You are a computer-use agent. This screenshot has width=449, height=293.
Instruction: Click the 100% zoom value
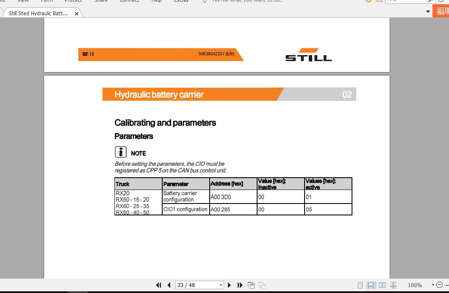pos(415,285)
